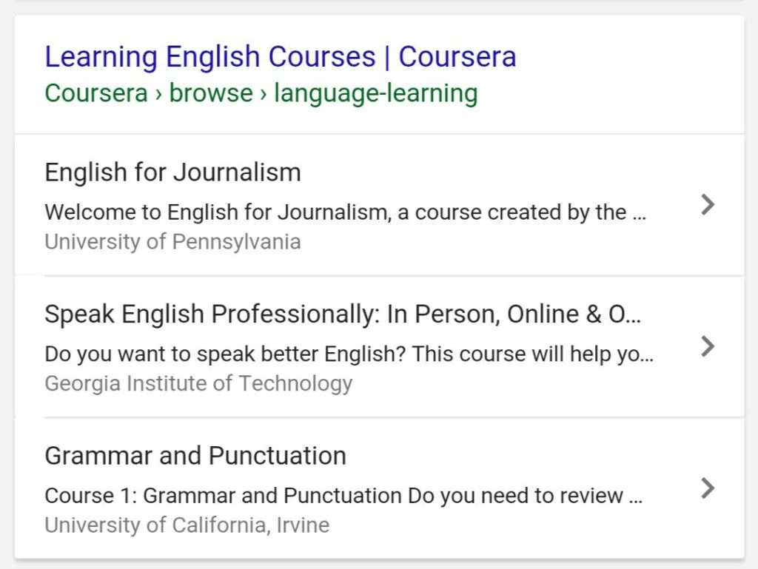Click the ellipsis ending the Grammar description
This screenshot has height=569, width=758.
pos(635,496)
